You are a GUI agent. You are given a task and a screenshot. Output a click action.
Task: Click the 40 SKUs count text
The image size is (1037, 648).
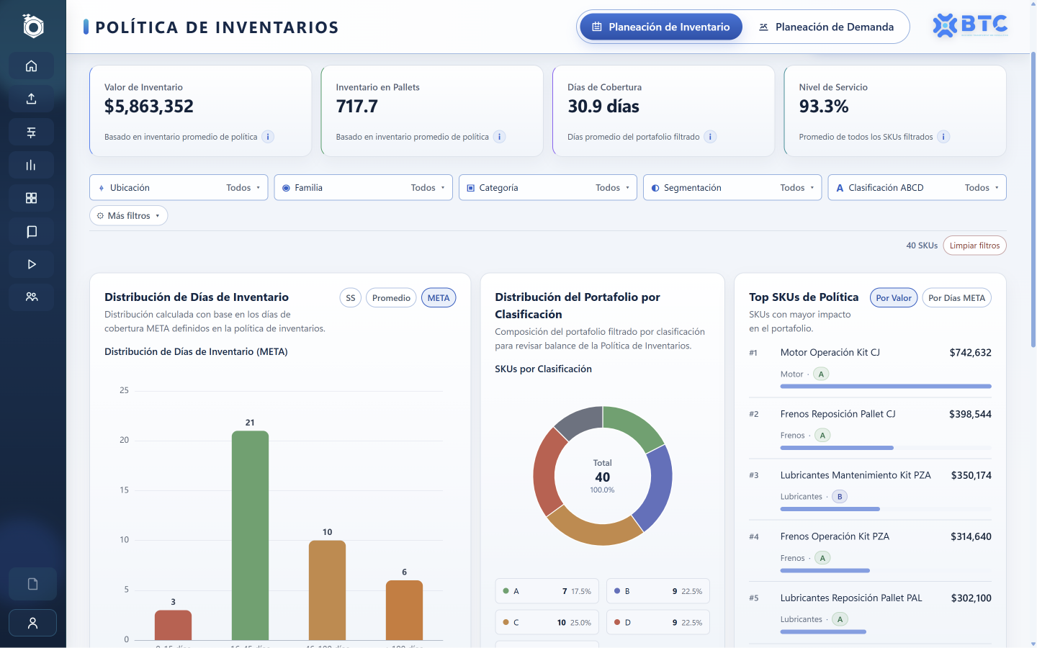click(922, 246)
